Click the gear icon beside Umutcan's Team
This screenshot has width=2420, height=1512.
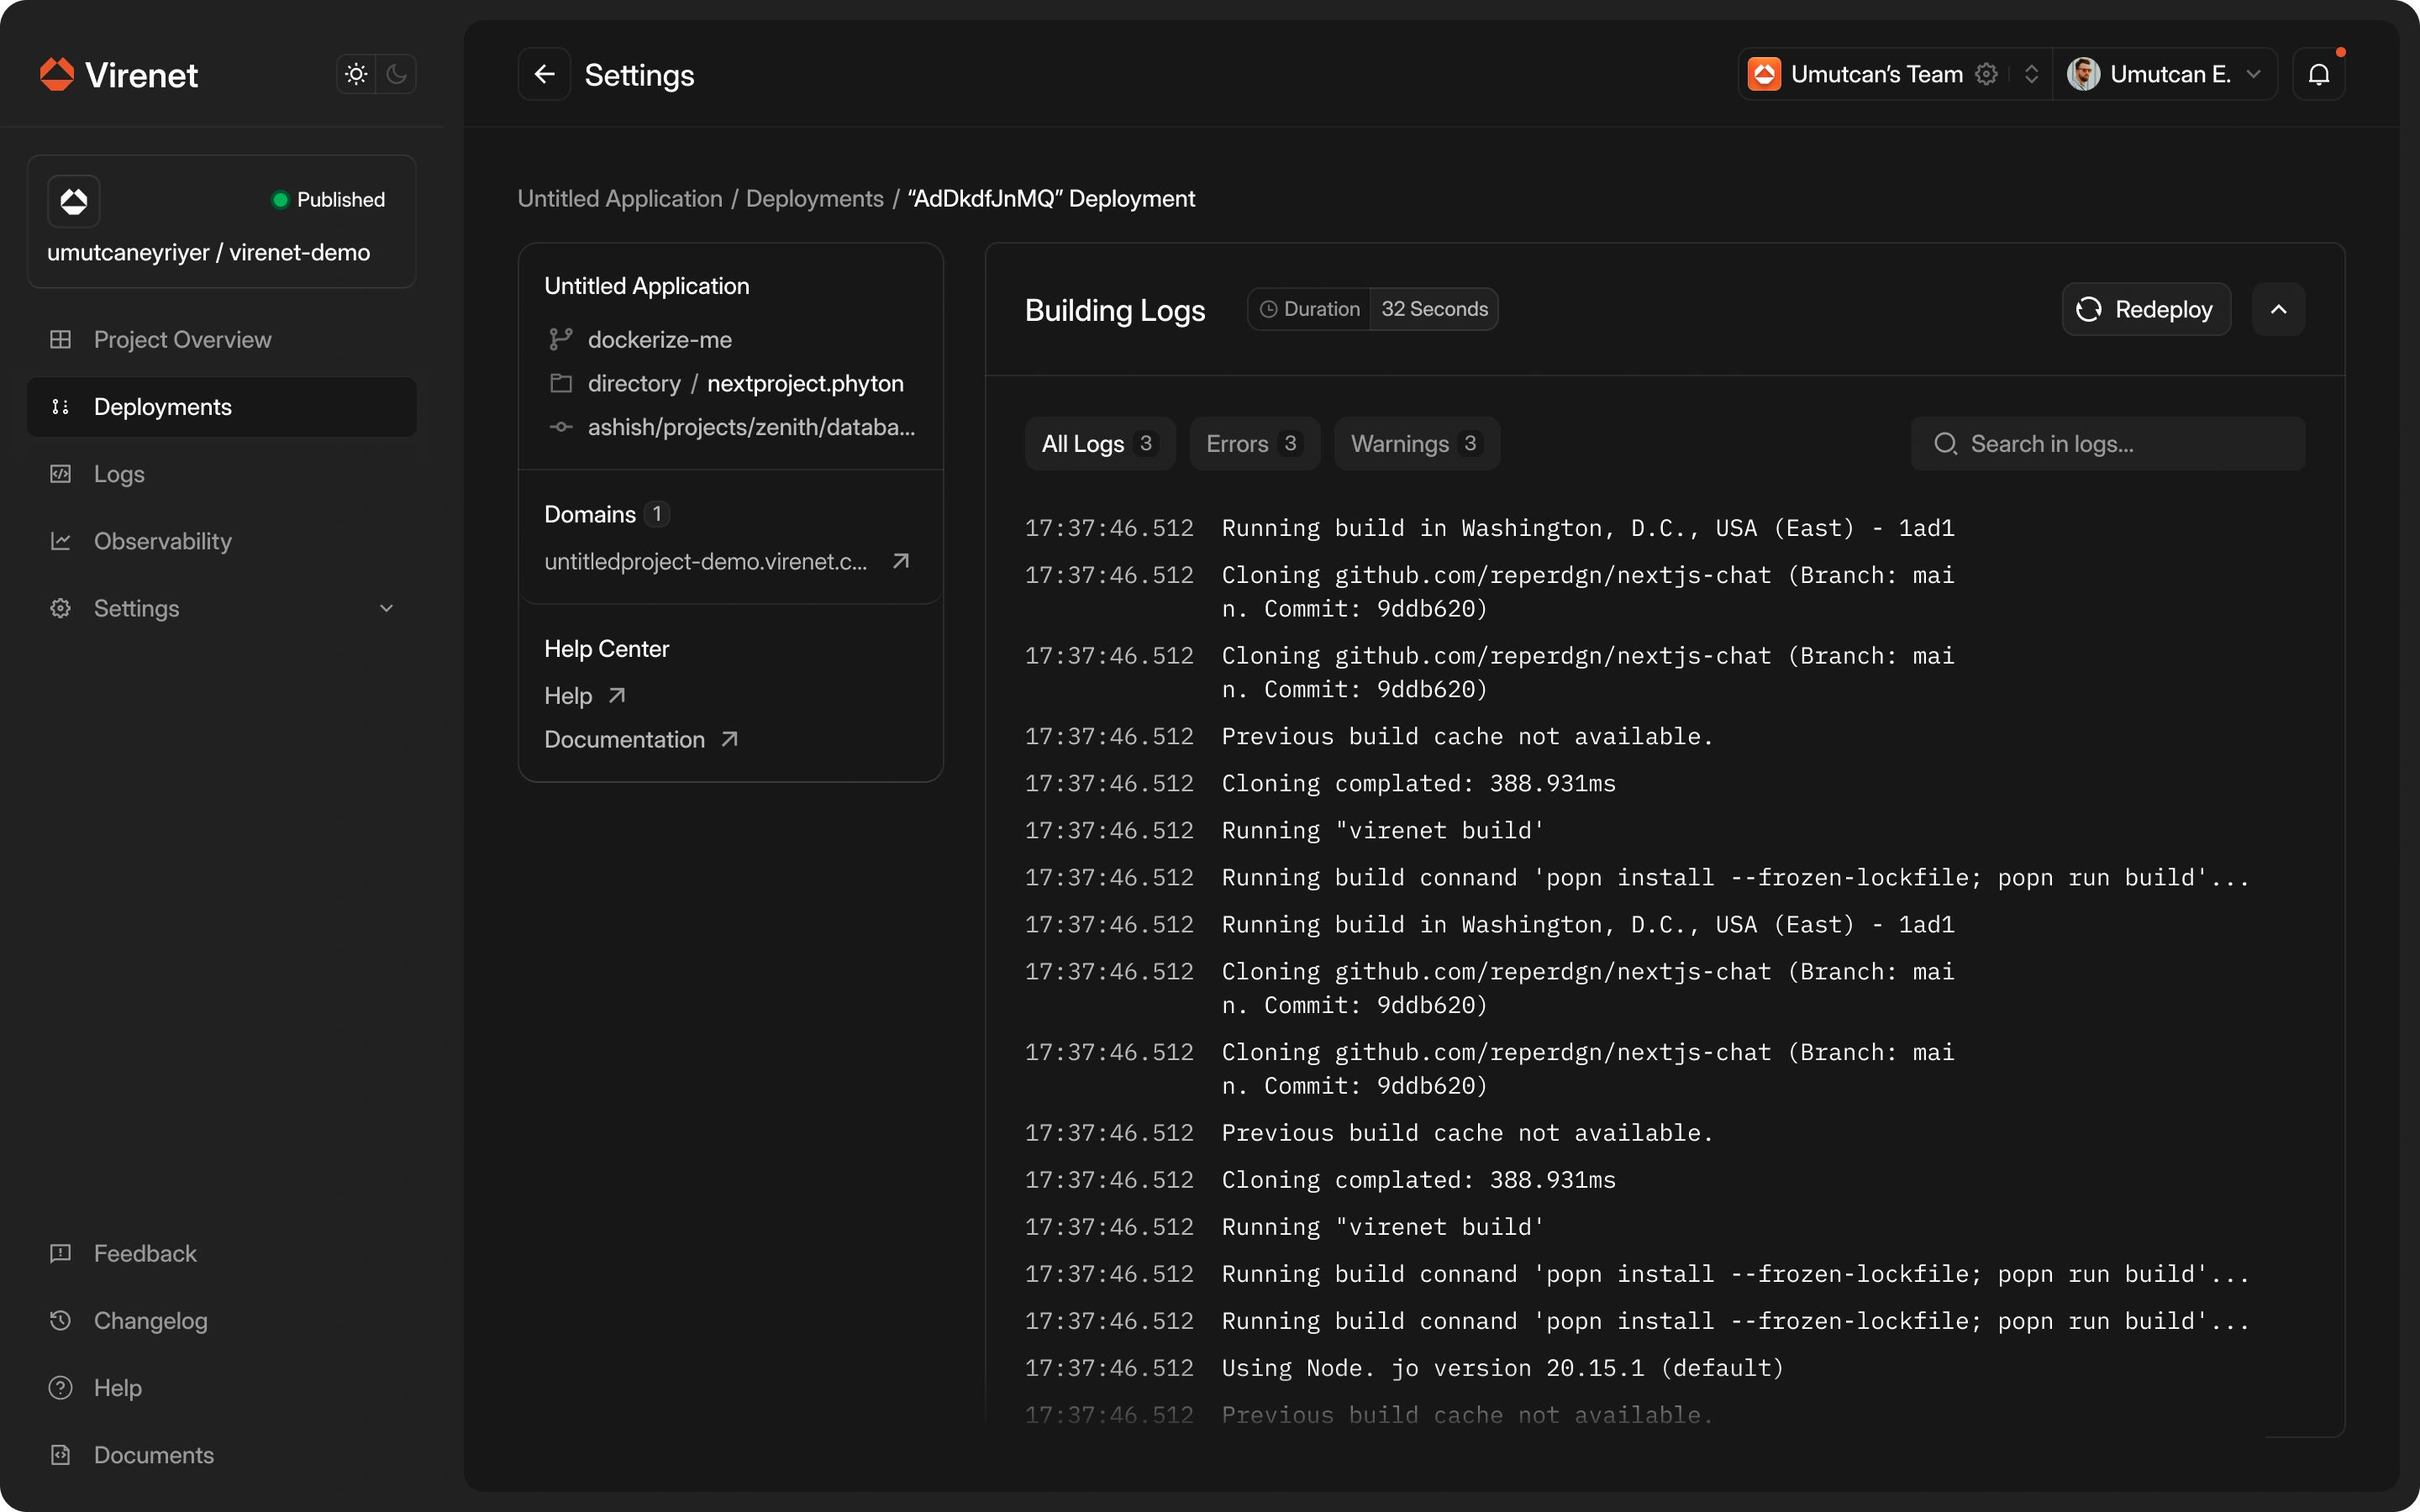pos(1987,74)
